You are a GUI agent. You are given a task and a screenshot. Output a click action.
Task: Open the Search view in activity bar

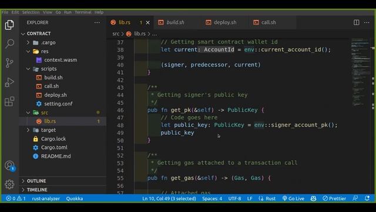9,44
